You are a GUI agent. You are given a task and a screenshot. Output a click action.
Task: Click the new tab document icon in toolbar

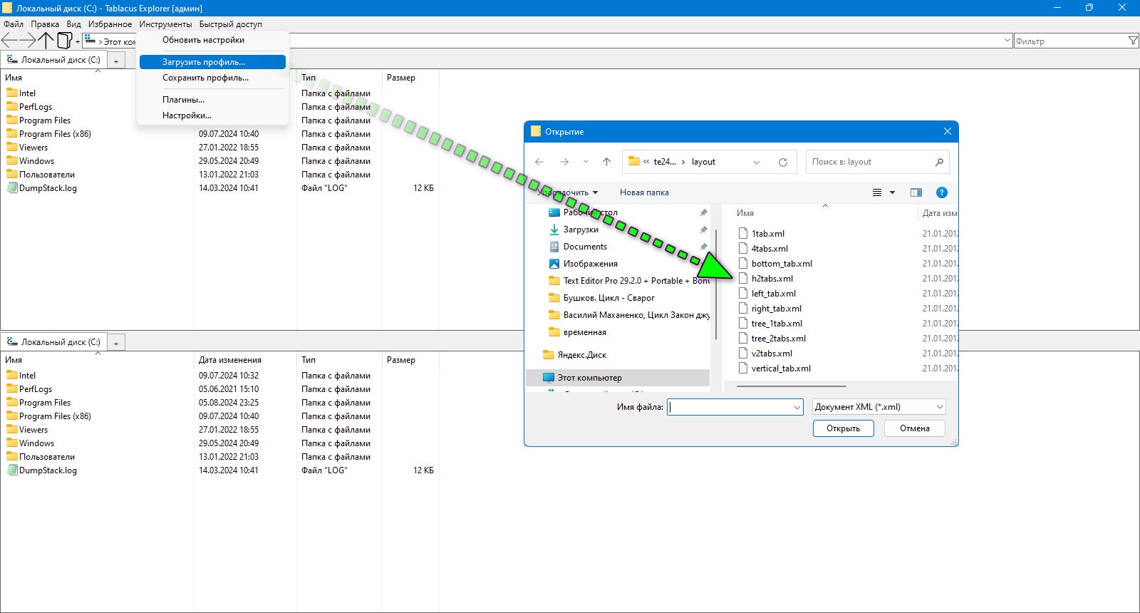tap(64, 41)
